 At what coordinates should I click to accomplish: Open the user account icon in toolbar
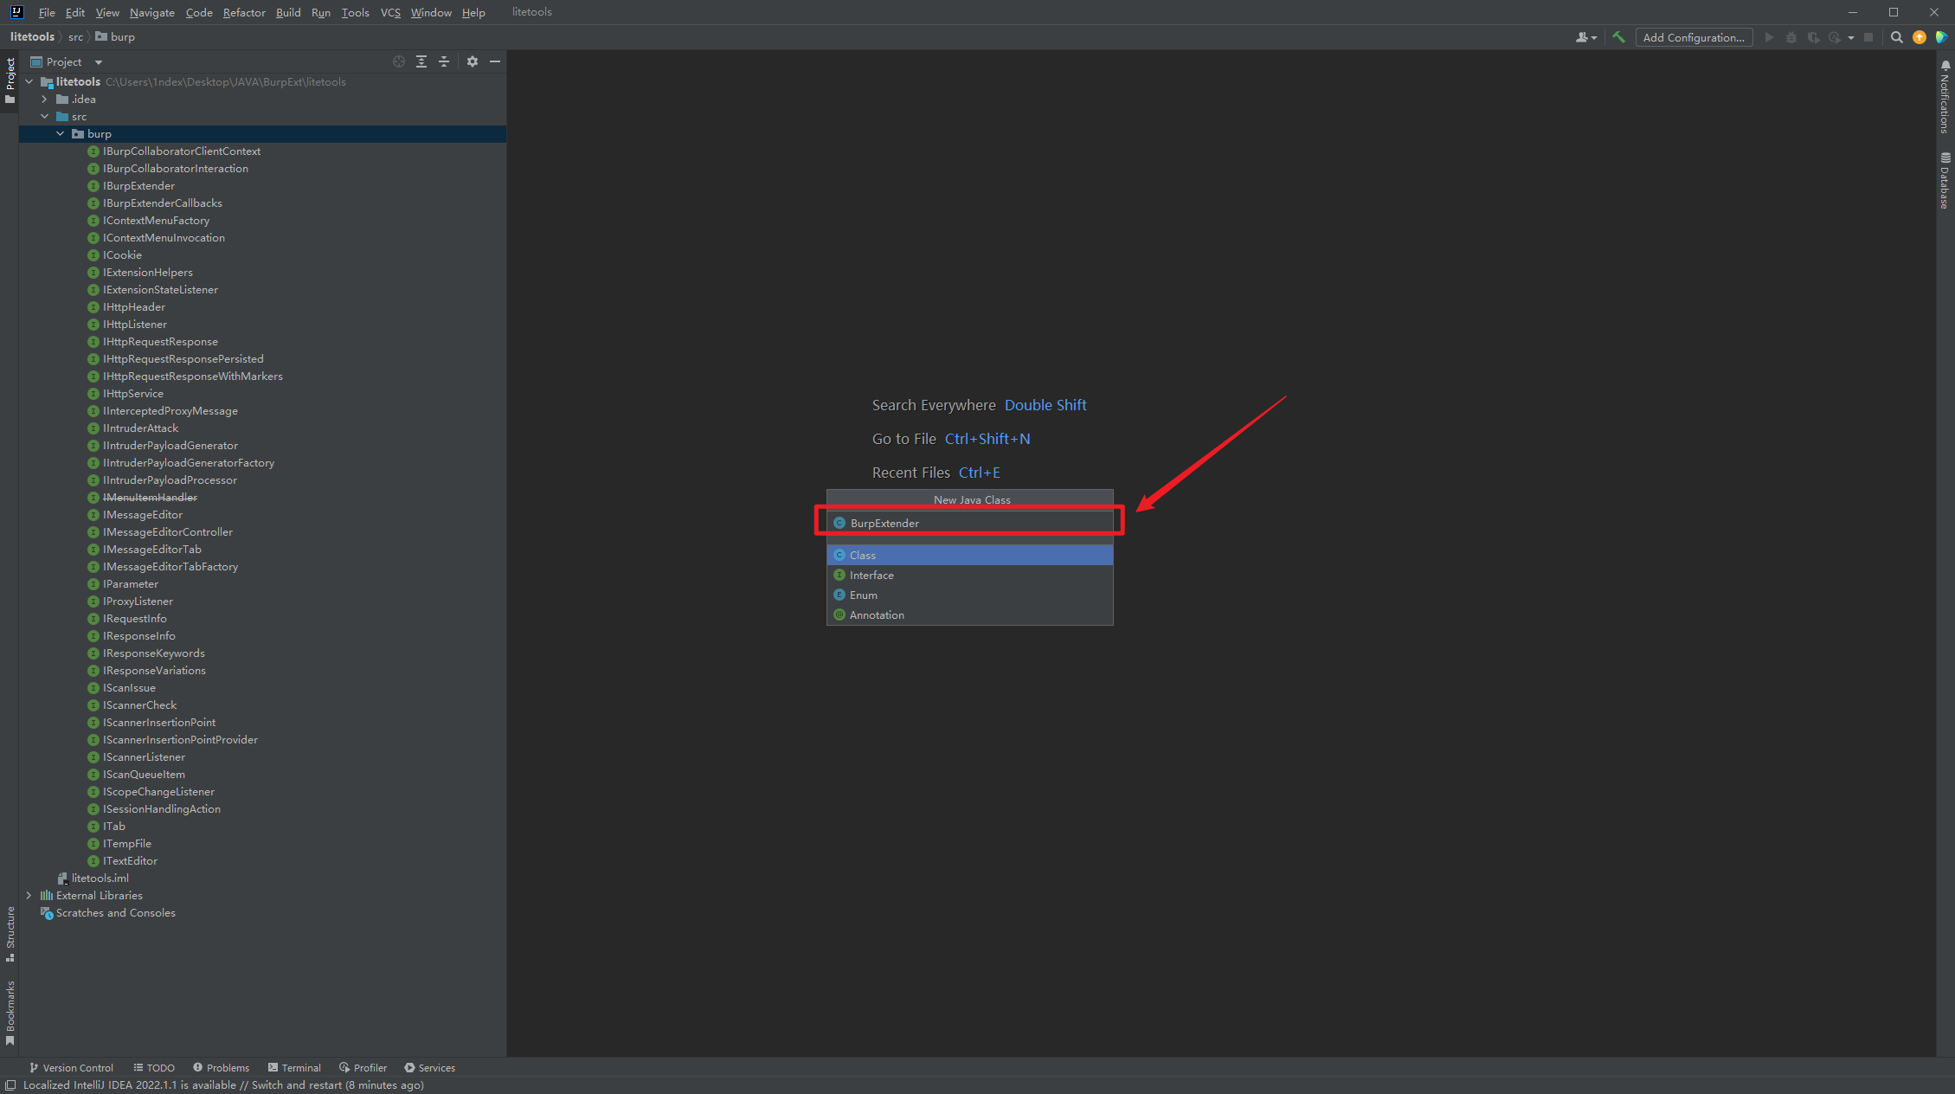tap(1585, 37)
